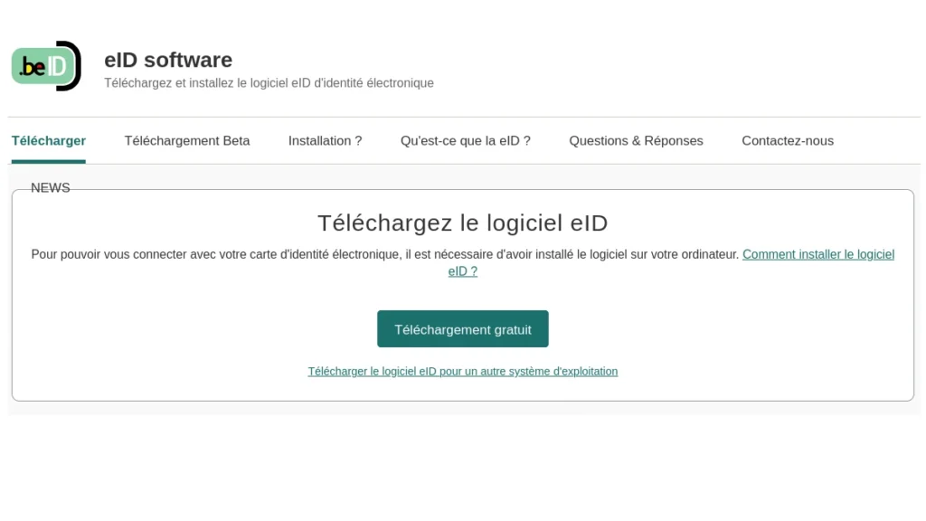The image size is (926, 521).
Task: Follow the Comment installer le logiciel eID link
Action: pos(817,255)
